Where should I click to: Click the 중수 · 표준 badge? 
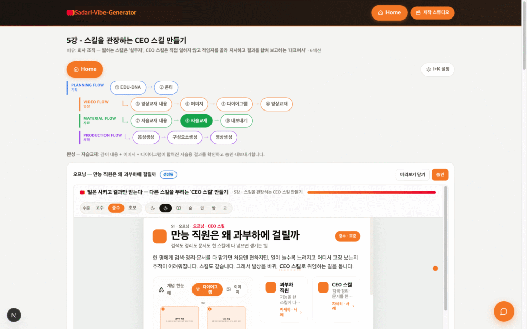[x=347, y=236]
